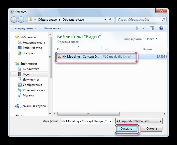The height and width of the screenshot is (145, 177).
Task: Open the Музыка library
Action: (x=28, y=95)
